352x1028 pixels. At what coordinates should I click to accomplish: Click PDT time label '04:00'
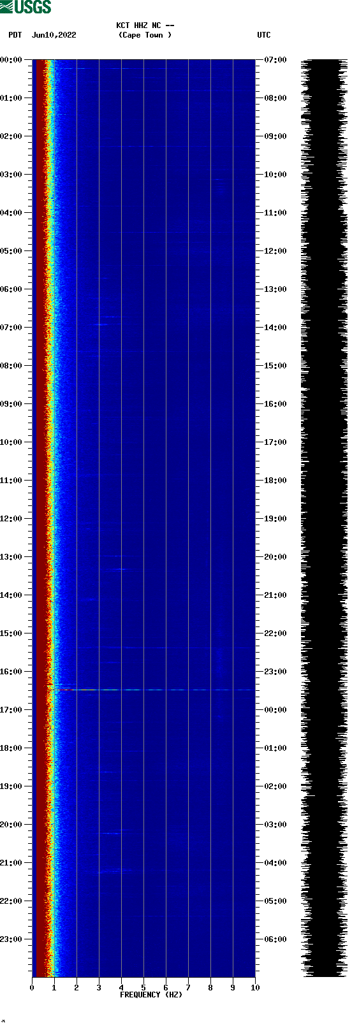(x=11, y=213)
